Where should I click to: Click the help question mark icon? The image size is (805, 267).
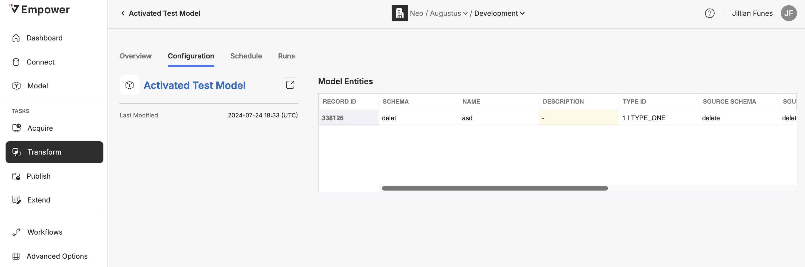pos(709,13)
